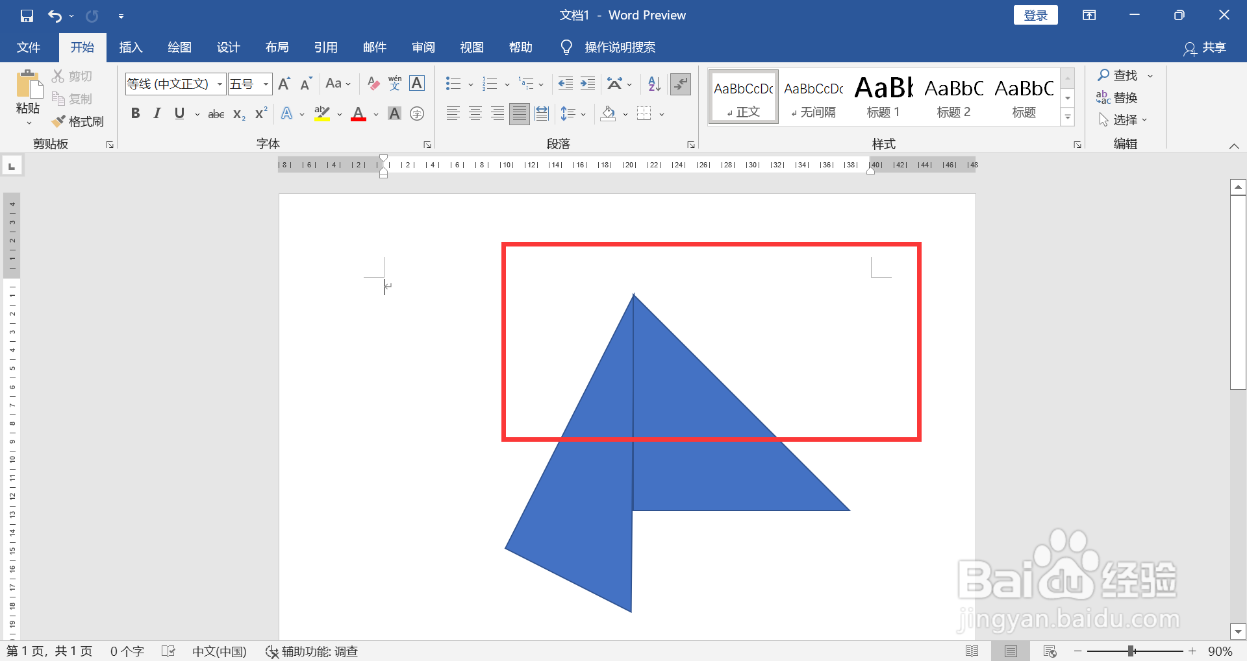
Task: Toggle superscript formatting
Action: [261, 114]
